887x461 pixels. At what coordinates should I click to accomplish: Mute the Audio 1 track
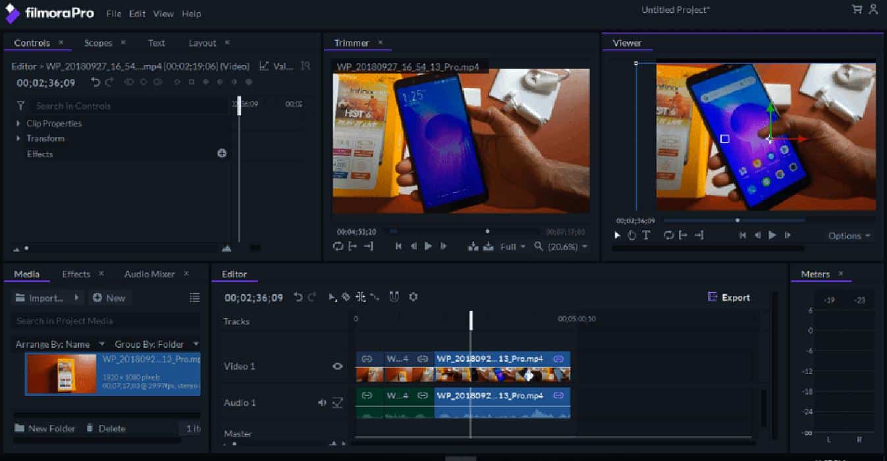(x=322, y=402)
